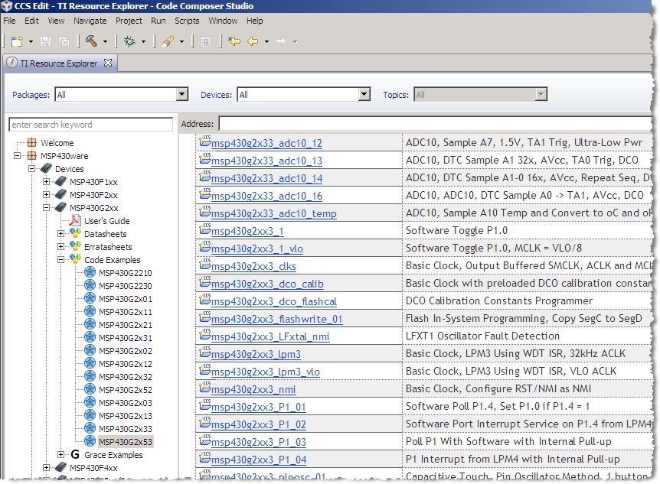The image size is (660, 484).
Task: Click the Address input field
Action: [435, 124]
